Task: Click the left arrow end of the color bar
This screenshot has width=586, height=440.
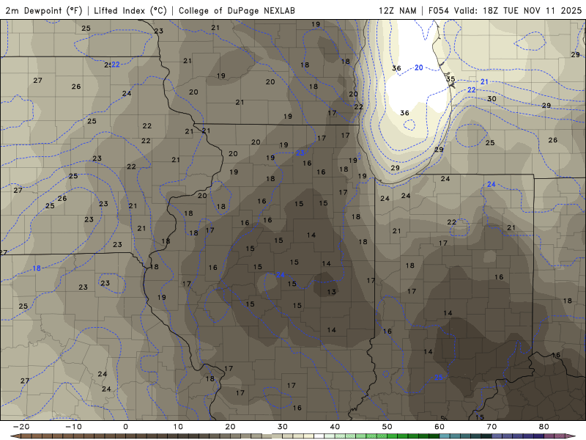Action: tap(15, 436)
